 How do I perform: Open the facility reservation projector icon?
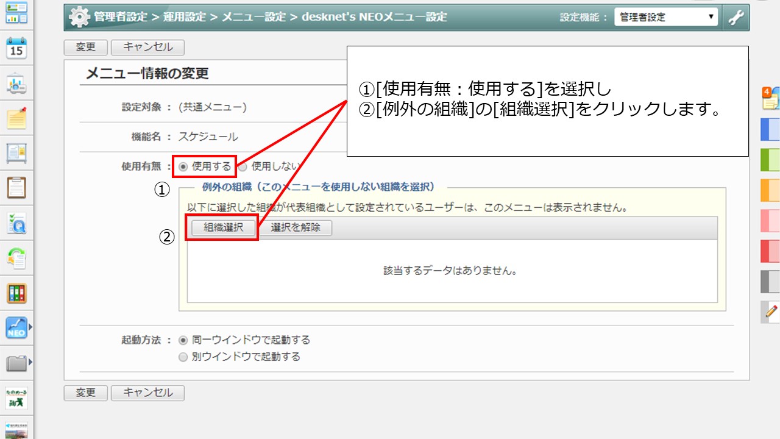(x=16, y=84)
